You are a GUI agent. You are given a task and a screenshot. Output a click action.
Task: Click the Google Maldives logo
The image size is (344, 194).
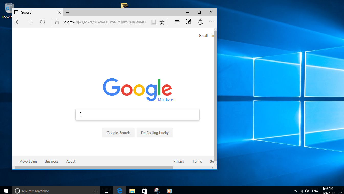[138, 90]
